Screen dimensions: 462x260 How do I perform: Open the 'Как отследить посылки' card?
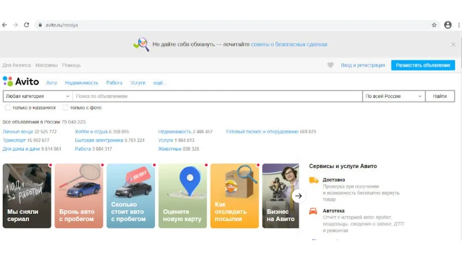(x=234, y=196)
